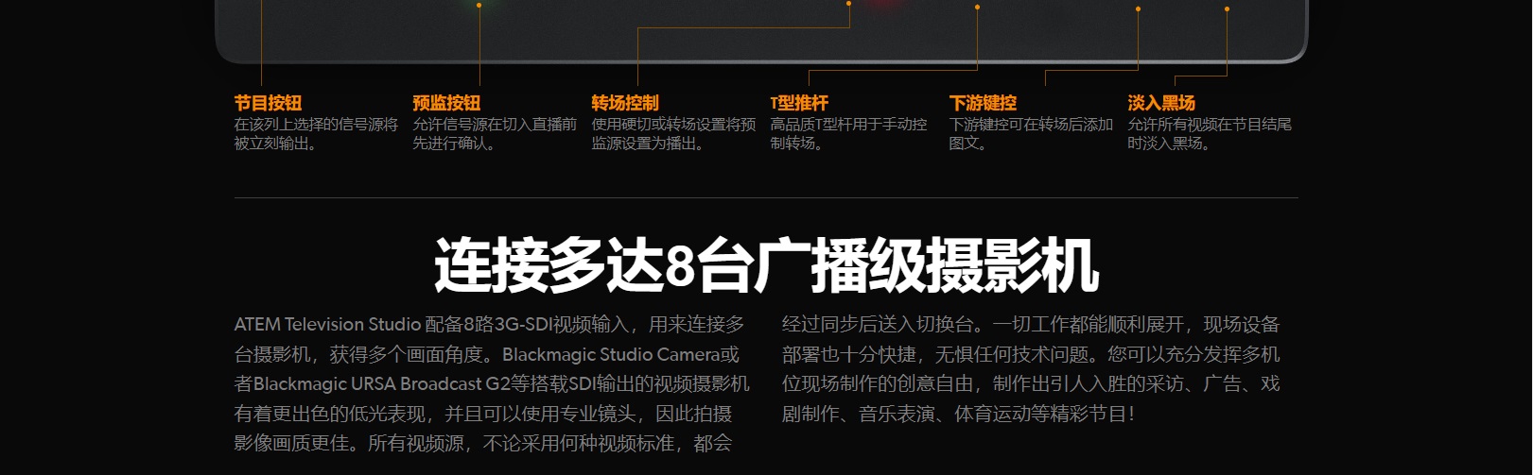Click description 允许所有视频在节目结尾时淡入黑场
Screen dimensions: 1533x475
[x=1210, y=134]
